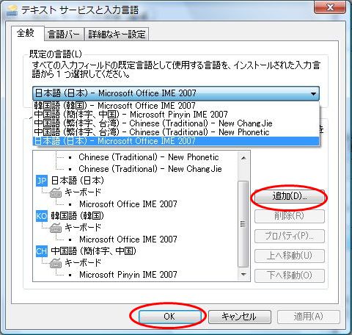Click the 下へ移動(O) button
The width and height of the screenshot is (352, 335).
[x=290, y=275]
